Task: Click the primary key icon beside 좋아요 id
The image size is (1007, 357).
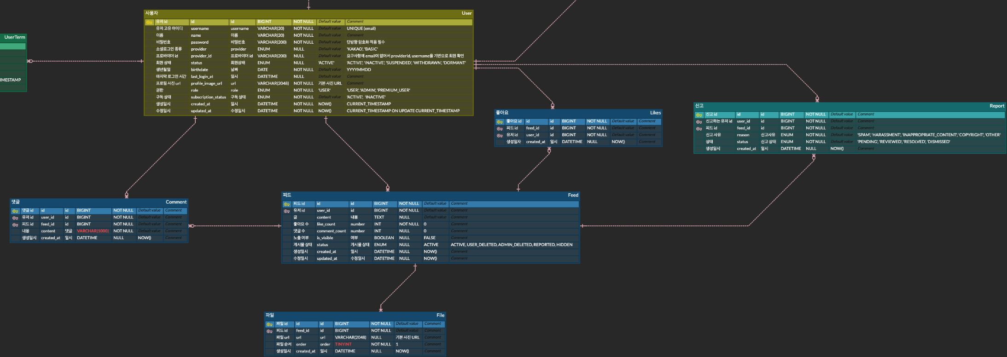Action: 500,122
